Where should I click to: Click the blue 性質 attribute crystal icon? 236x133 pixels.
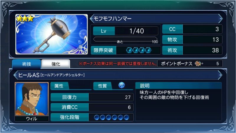(x=122, y=85)
